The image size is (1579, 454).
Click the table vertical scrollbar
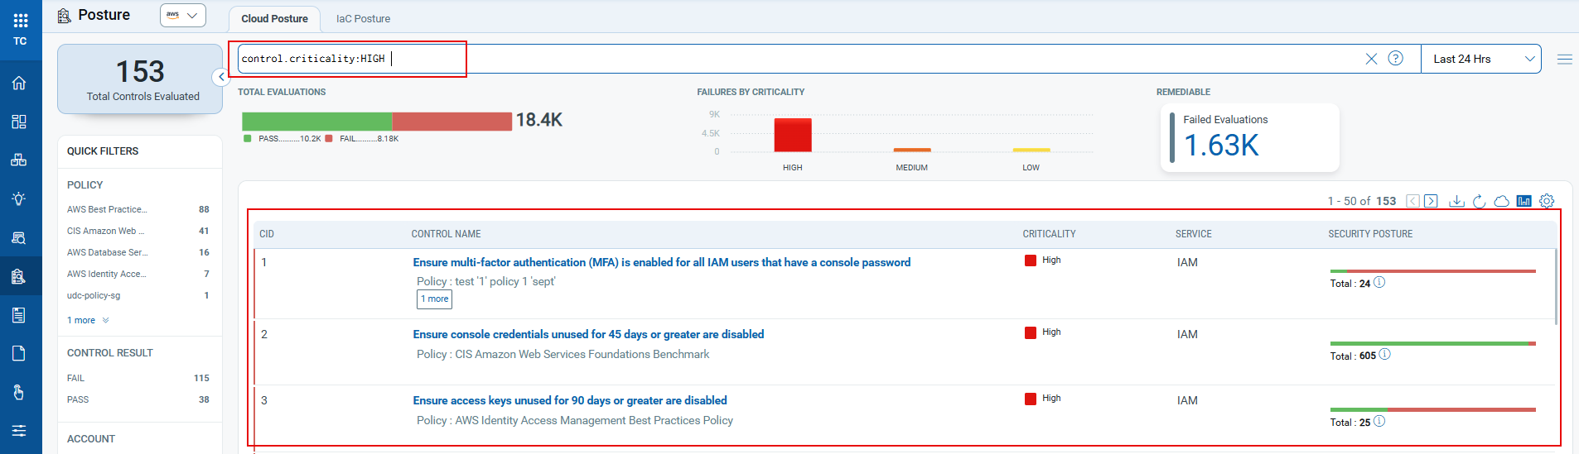coord(1557,286)
